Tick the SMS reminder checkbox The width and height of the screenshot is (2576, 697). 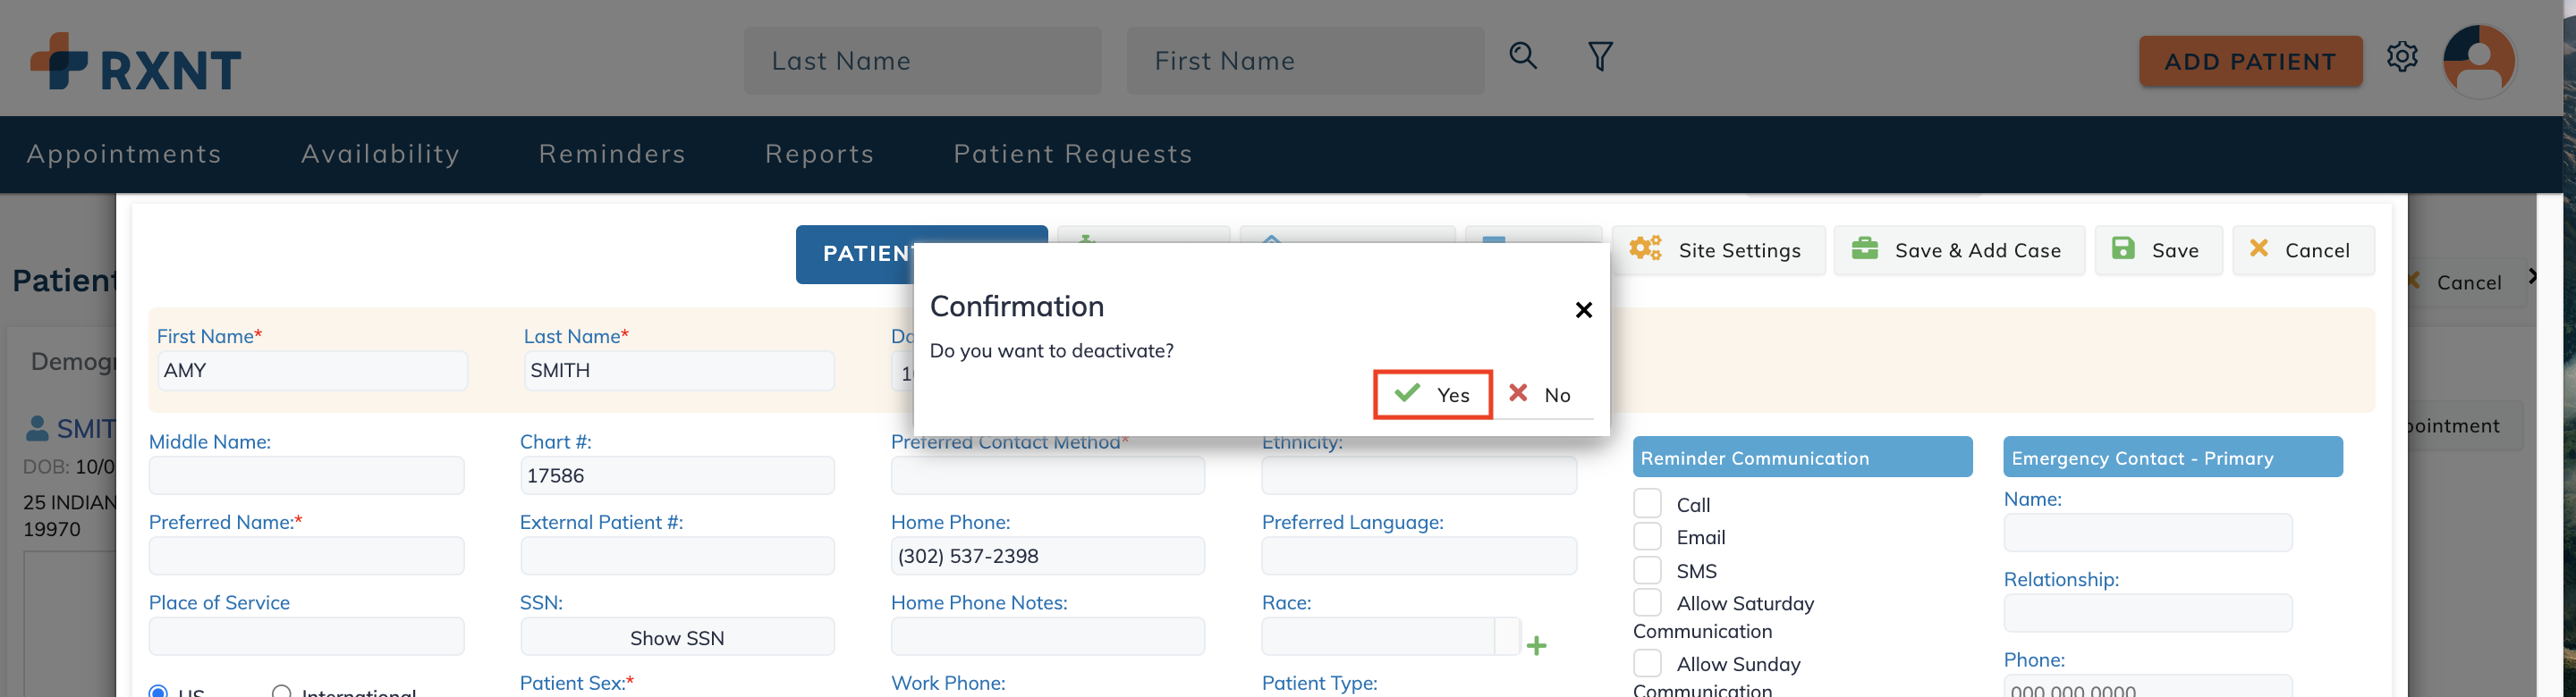(1647, 570)
